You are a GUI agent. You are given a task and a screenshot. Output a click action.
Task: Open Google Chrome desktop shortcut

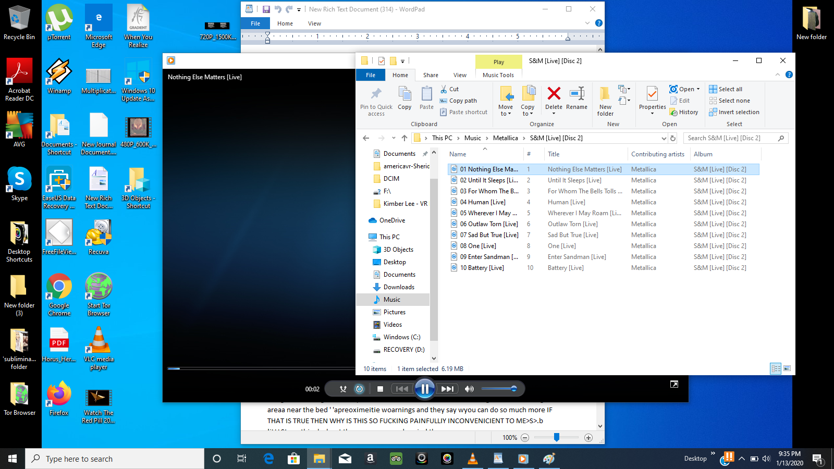tap(59, 294)
